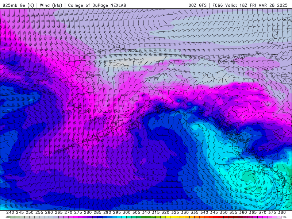Click the 270 color scale label
Viewport: 292px width, 219px height.
tap(68, 212)
